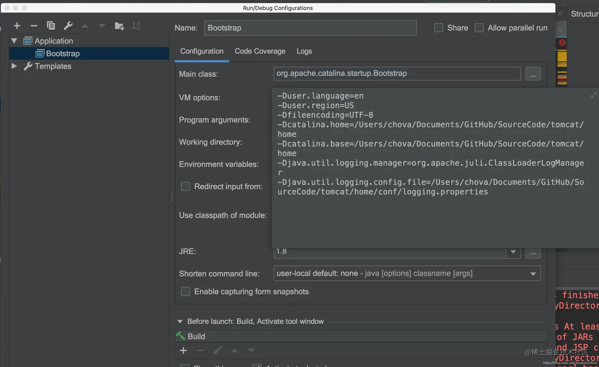Switch to the Code Coverage tab
Image resolution: width=599 pixels, height=367 pixels.
click(260, 51)
